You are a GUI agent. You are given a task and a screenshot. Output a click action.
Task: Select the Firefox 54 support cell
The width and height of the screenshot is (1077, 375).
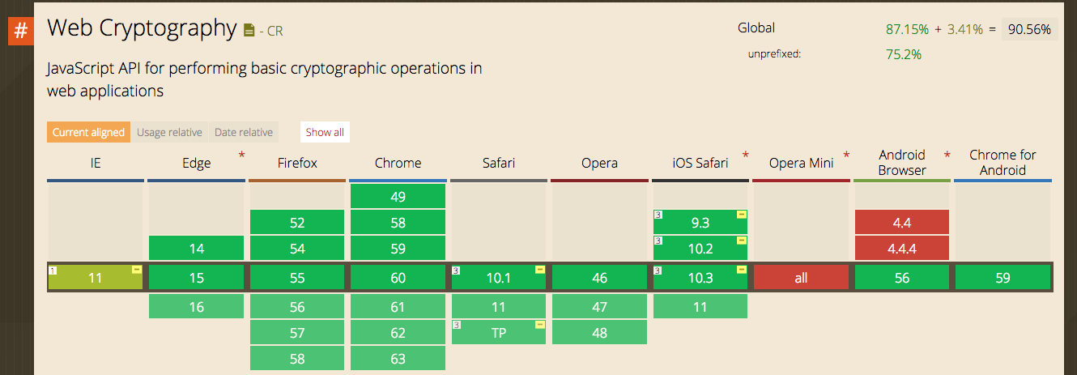pyautogui.click(x=297, y=248)
